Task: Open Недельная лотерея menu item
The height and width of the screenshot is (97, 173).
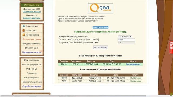Action: pyautogui.click(x=32, y=52)
